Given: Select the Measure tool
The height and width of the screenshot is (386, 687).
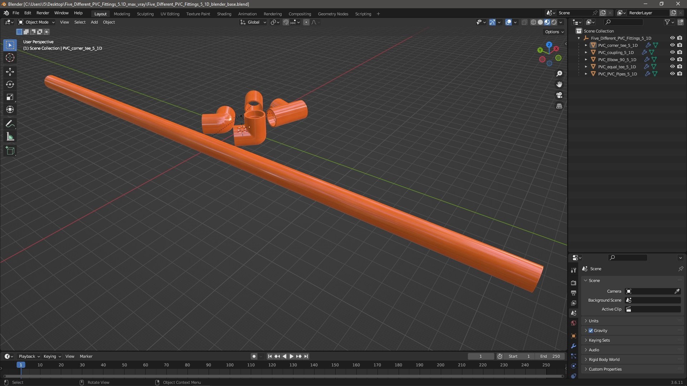Looking at the screenshot, I should tap(10, 137).
